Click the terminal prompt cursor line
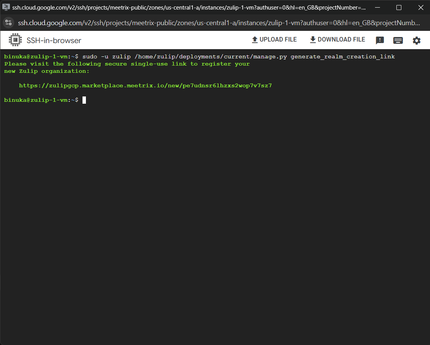The image size is (430, 345). 45,100
